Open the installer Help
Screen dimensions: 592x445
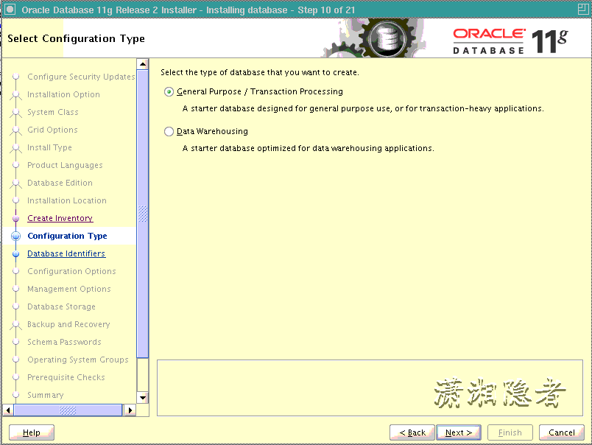click(31, 432)
